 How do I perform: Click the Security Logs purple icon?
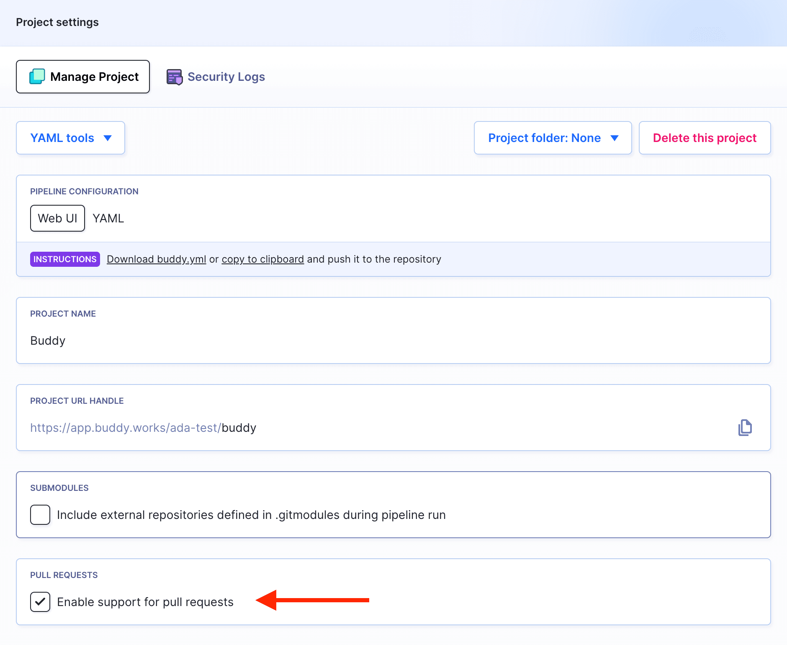175,76
